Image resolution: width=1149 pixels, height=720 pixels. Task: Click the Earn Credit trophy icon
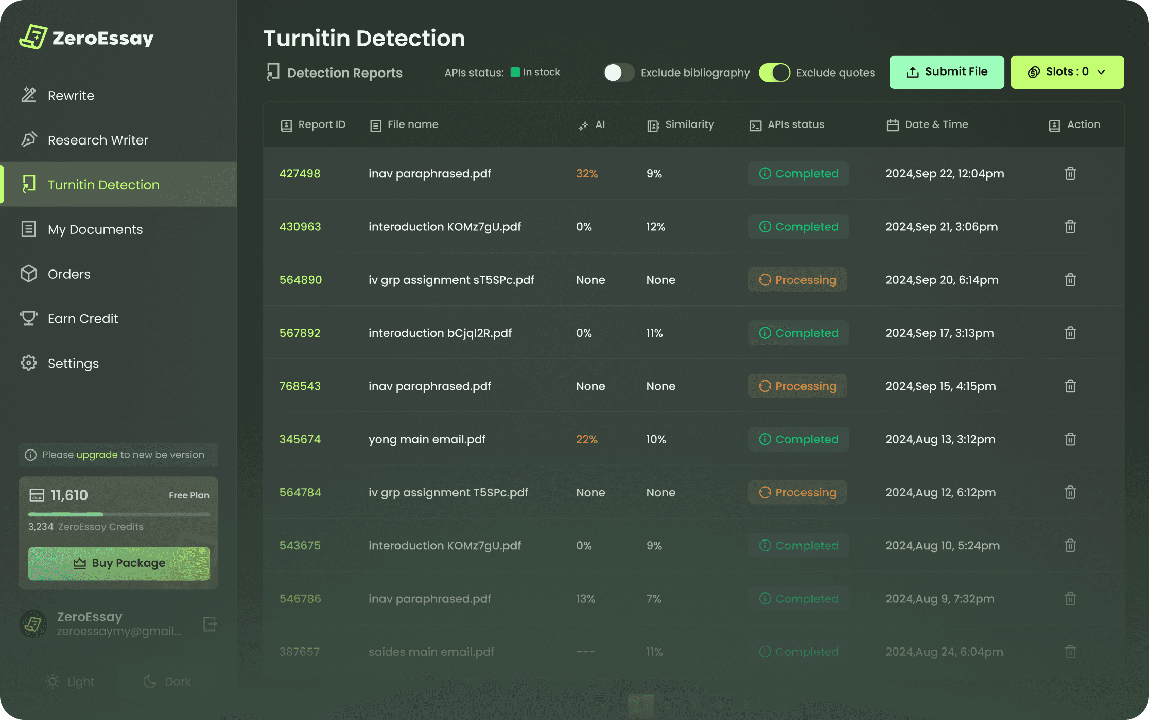click(x=29, y=318)
